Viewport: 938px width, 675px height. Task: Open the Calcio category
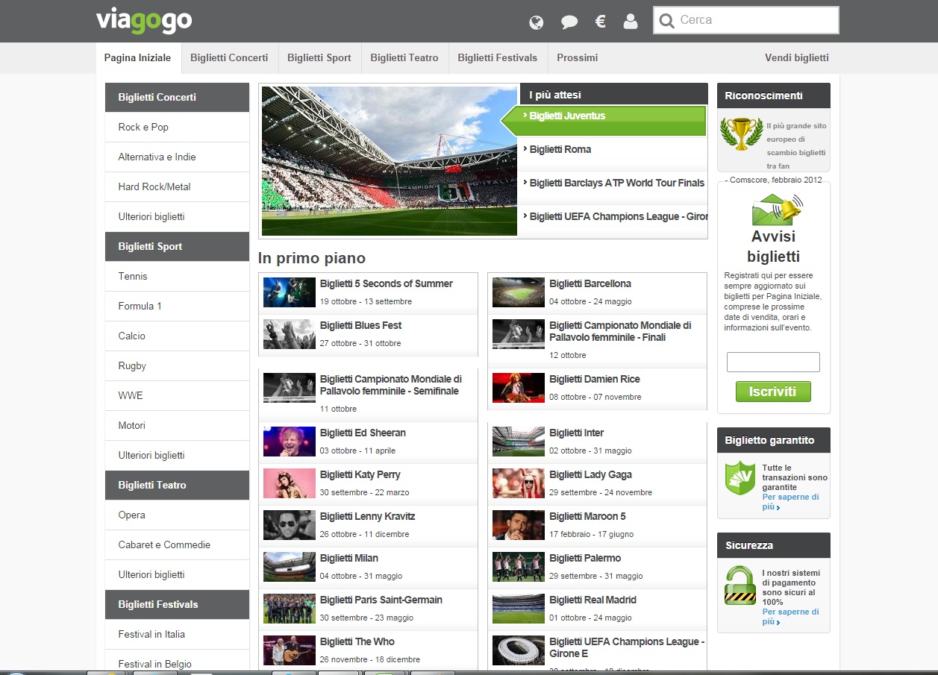[178, 336]
